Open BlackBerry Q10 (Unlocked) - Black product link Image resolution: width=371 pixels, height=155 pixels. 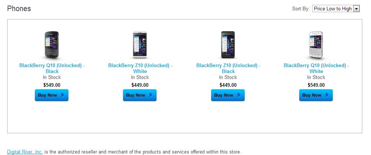(x=52, y=68)
